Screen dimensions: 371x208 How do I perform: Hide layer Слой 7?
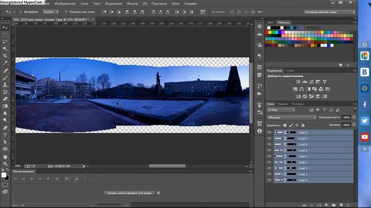[269, 139]
